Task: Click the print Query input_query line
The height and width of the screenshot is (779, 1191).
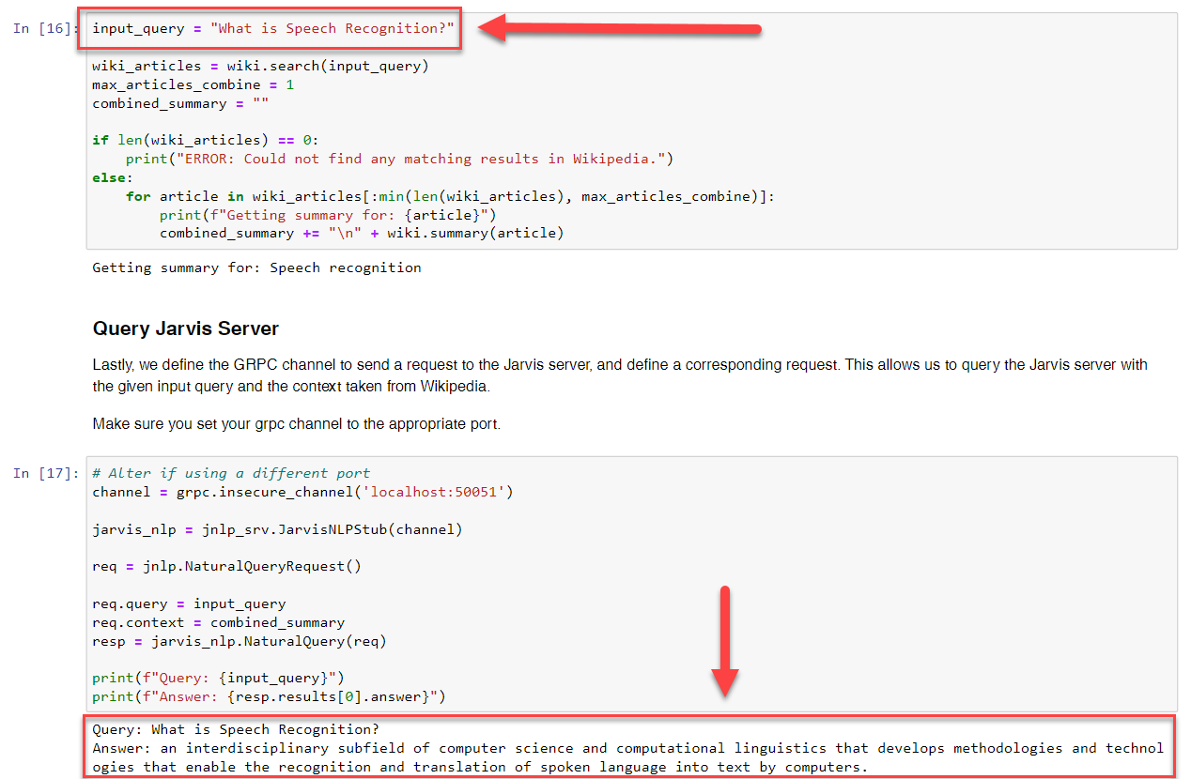Action: click(218, 678)
